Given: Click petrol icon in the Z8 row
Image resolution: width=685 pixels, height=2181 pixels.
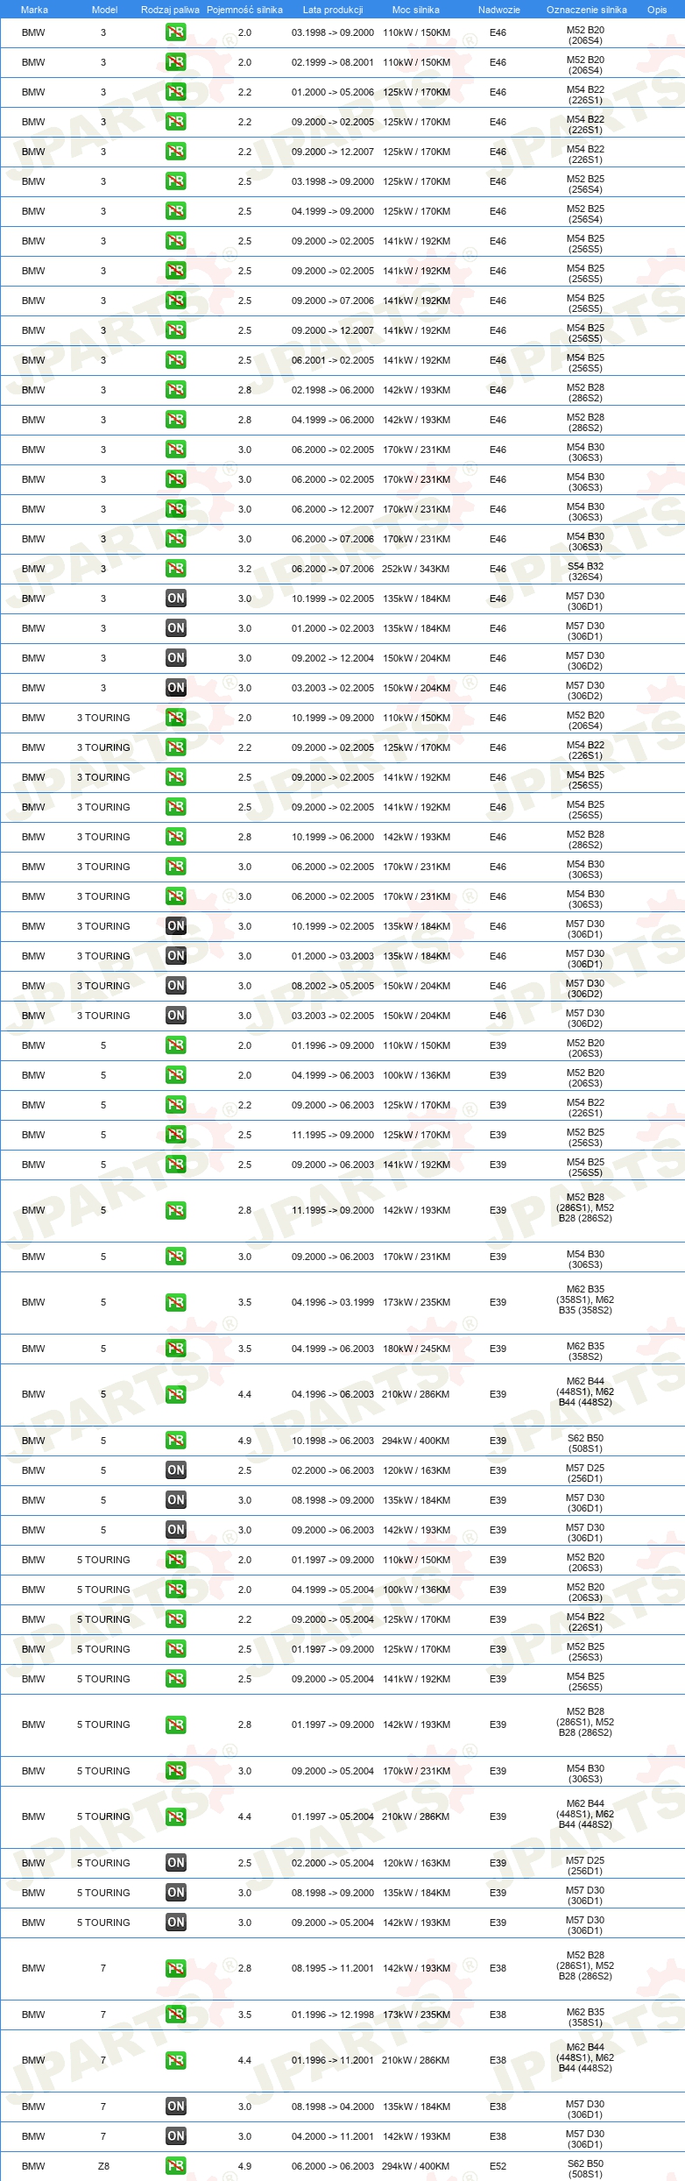Looking at the screenshot, I should pyautogui.click(x=176, y=2166).
